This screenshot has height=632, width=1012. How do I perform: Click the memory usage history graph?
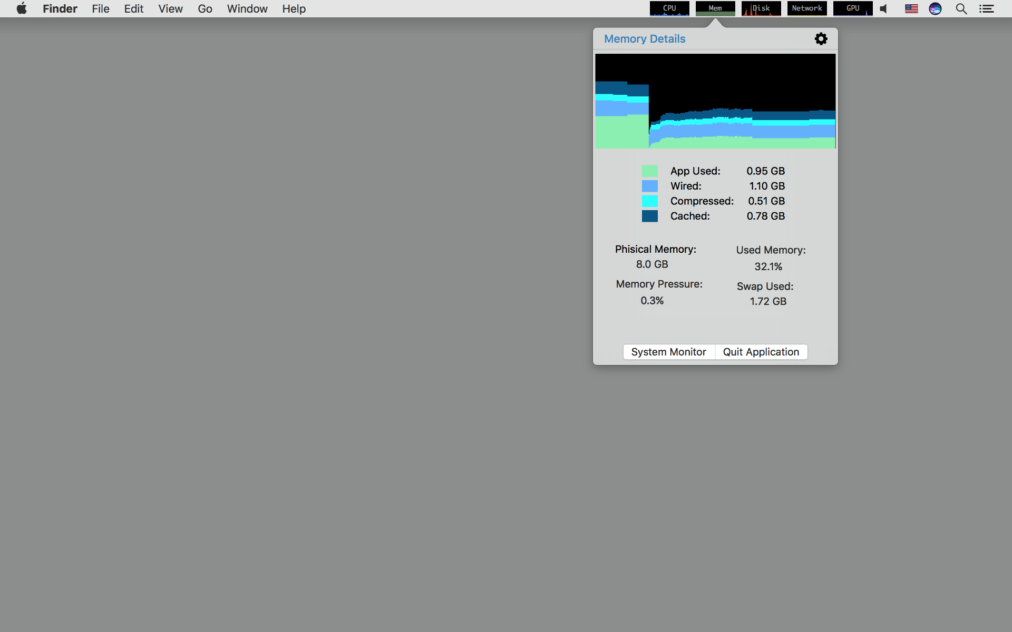tap(715, 101)
